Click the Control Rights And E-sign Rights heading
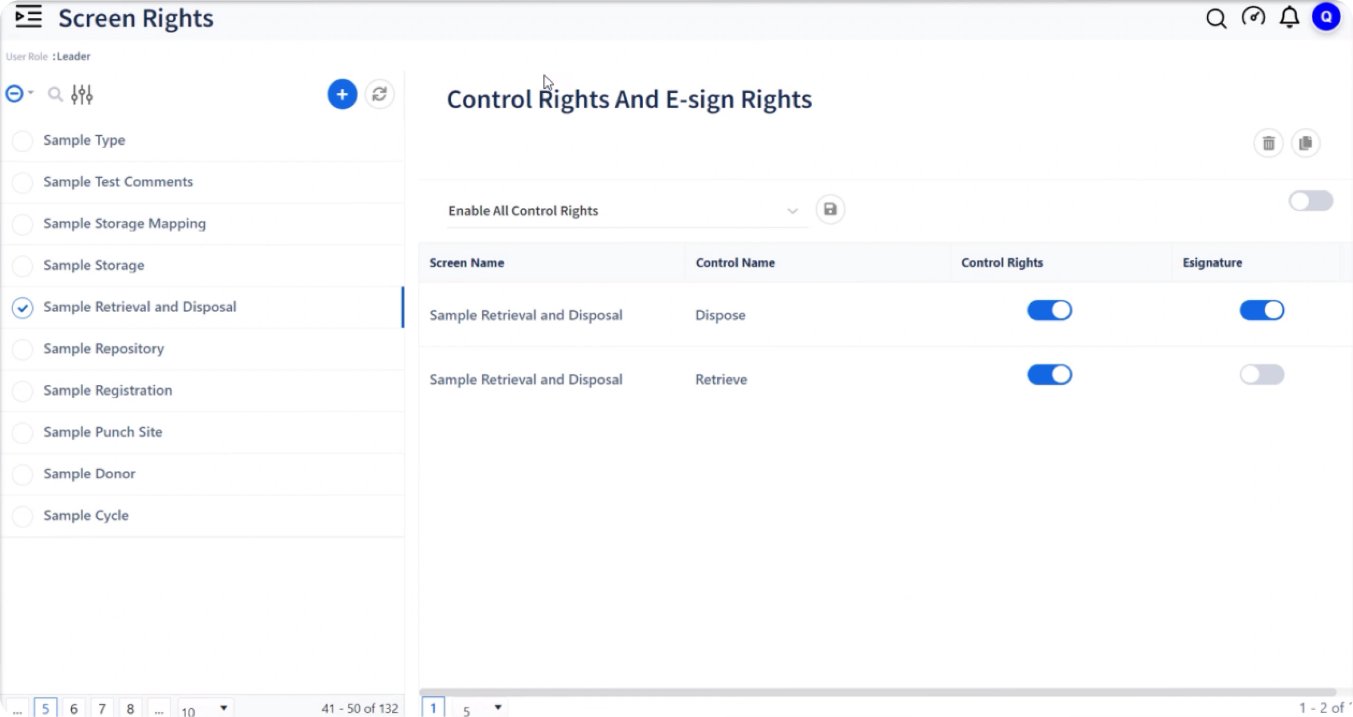Viewport: 1353px width, 717px height. coord(629,100)
